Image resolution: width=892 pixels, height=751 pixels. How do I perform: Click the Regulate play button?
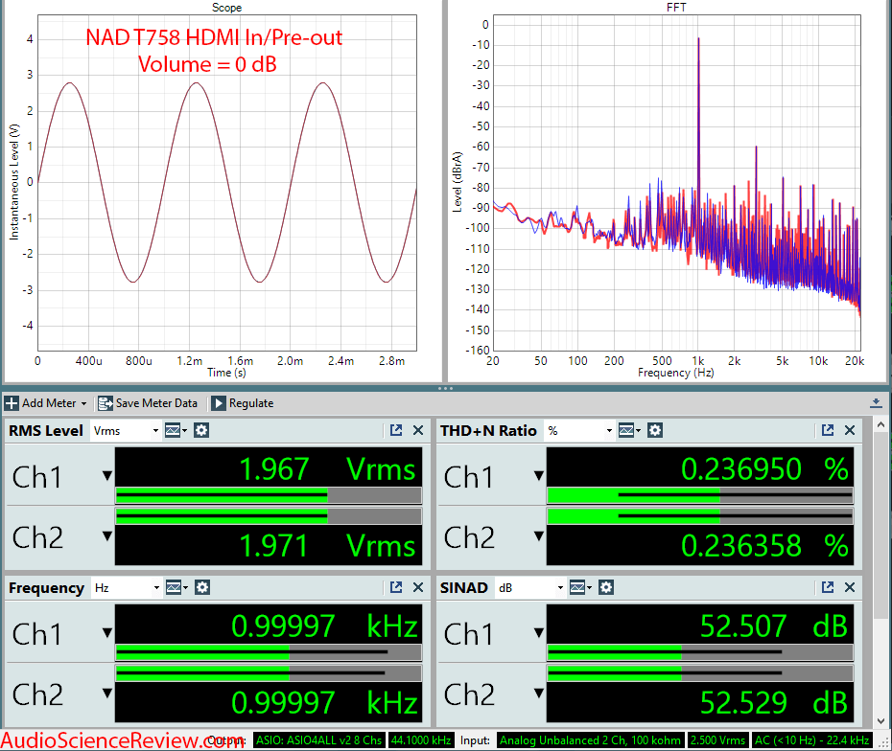[x=218, y=403]
